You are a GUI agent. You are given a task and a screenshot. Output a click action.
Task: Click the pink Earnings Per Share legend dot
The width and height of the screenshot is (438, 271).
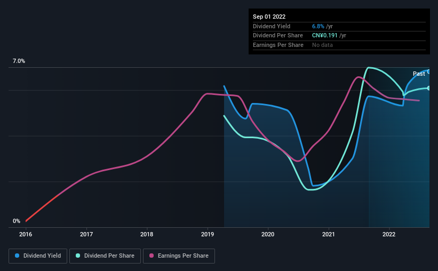point(152,256)
